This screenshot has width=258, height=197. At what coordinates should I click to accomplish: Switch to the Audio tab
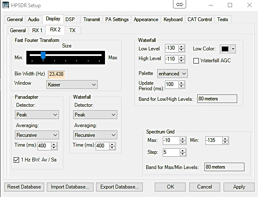tap(34, 19)
